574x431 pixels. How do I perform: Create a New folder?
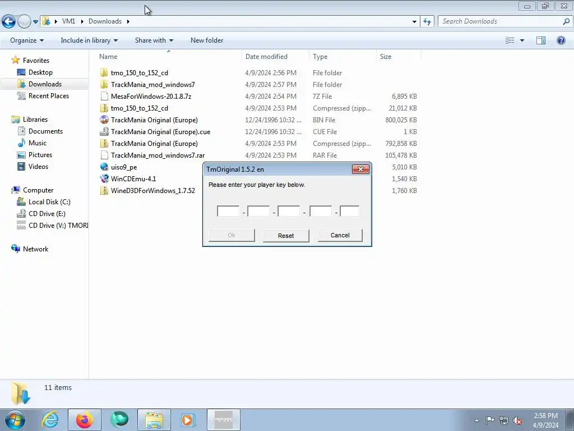[x=207, y=40]
